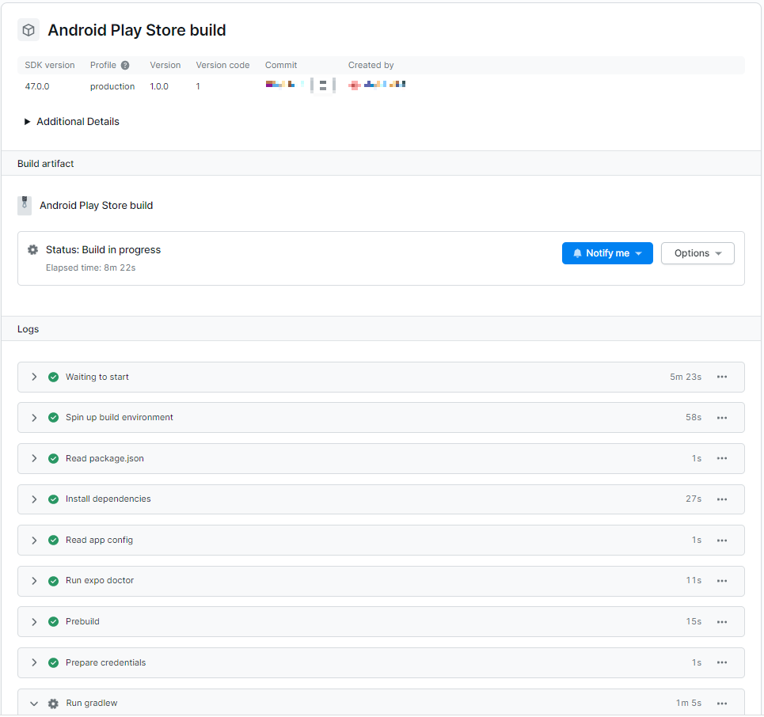Viewport: 764px width, 717px height.
Task: Click the package cube icon beside the title
Action: click(x=29, y=30)
